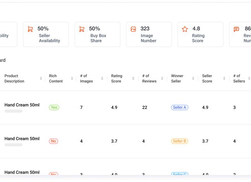The image size is (251, 182).
Task: Select the Hand Cream 50ml in the bottom row
Action: point(22,172)
